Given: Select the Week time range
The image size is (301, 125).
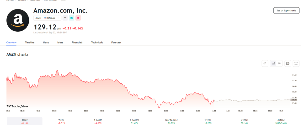Looking at the screenshot, I should pos(61,121).
